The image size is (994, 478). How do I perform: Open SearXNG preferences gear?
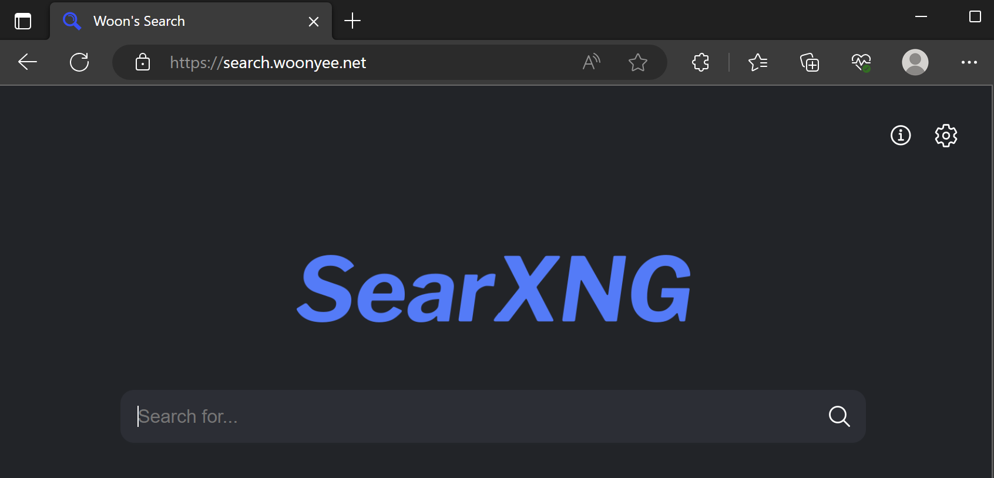click(x=946, y=135)
